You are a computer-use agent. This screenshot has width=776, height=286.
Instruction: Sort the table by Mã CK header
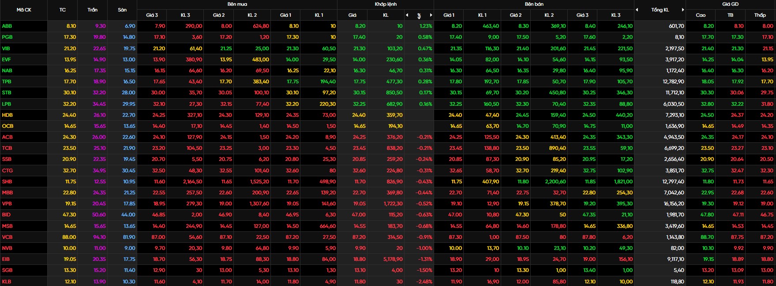[x=24, y=10]
